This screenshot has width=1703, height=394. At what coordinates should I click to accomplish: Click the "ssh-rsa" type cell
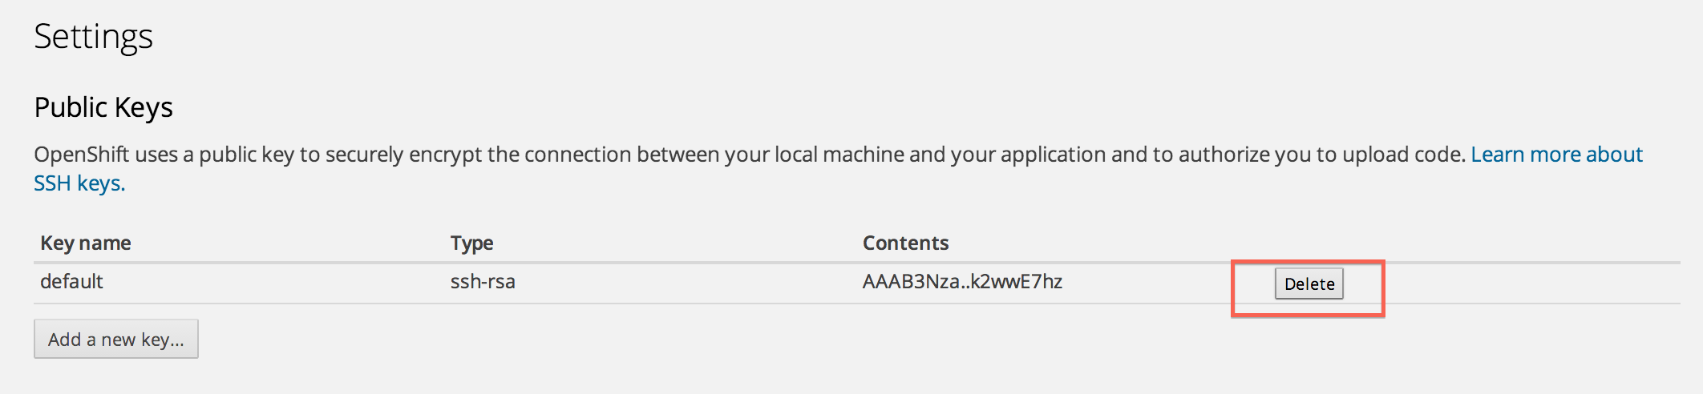pos(483,282)
